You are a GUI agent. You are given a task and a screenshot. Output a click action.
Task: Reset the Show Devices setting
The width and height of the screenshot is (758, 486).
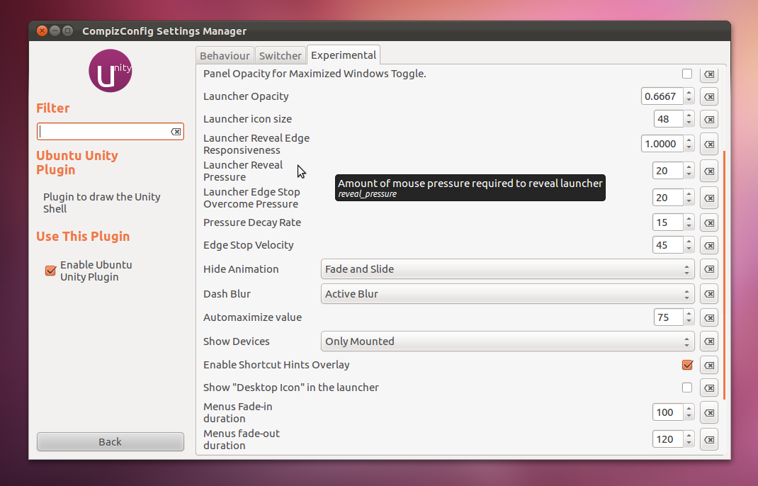[709, 341]
